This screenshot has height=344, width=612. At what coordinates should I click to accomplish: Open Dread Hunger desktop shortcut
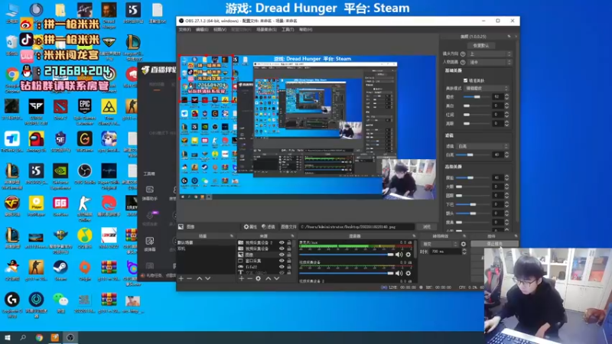(109, 15)
